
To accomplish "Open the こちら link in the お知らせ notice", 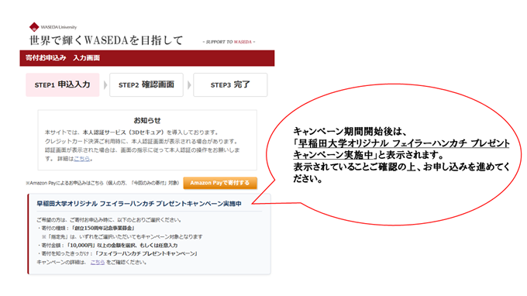I will (x=81, y=159).
